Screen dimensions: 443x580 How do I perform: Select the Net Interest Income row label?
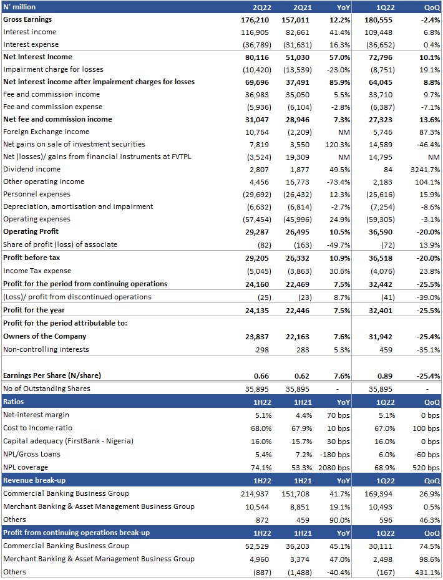[x=37, y=57]
